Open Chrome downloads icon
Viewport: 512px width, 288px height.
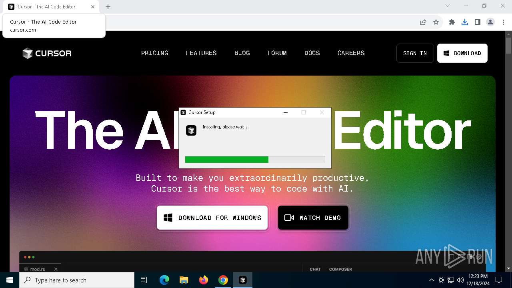(465, 22)
